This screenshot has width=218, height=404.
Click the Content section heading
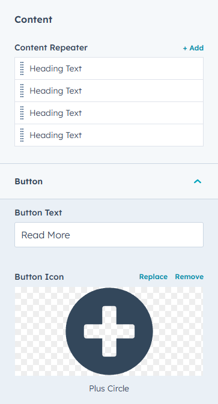pyautogui.click(x=34, y=20)
